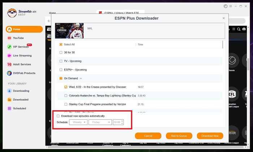Open DVDFab Products in the sidebar
Image resolution: width=253 pixels, height=152 pixels.
tap(21, 73)
